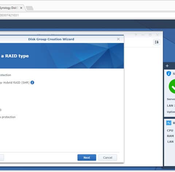Click the RAM label in resource widget
The width and height of the screenshot is (175, 172).
pos(170,136)
